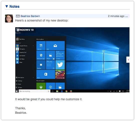The height and width of the screenshot is (121, 135).
Task: Expand the chevron next to Start menu File Explorer
Action: (33, 77)
